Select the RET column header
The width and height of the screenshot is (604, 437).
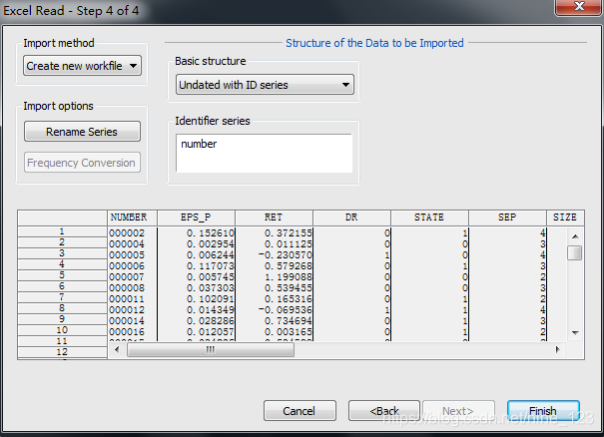274,218
